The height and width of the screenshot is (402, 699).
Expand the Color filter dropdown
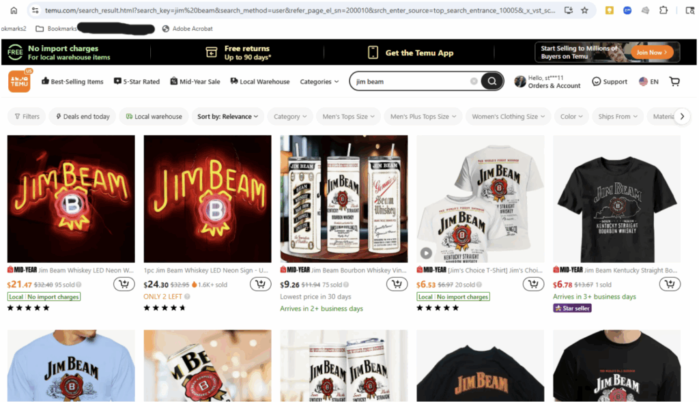[x=571, y=116]
